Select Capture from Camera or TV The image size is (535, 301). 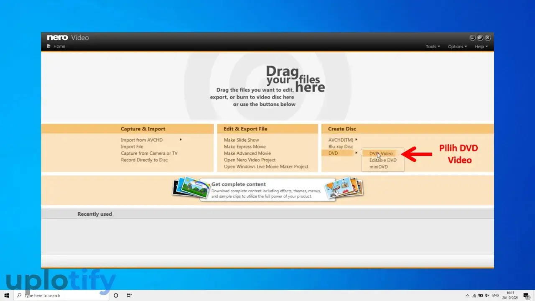(149, 153)
